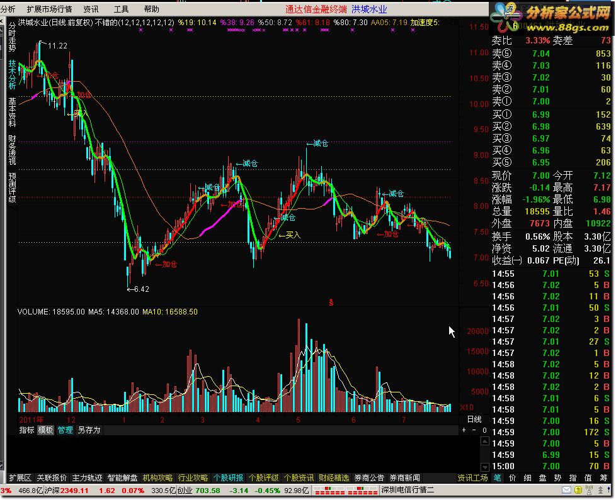Open the 行业攻略 bottom tab
This screenshot has height=500, width=616.
[193, 478]
